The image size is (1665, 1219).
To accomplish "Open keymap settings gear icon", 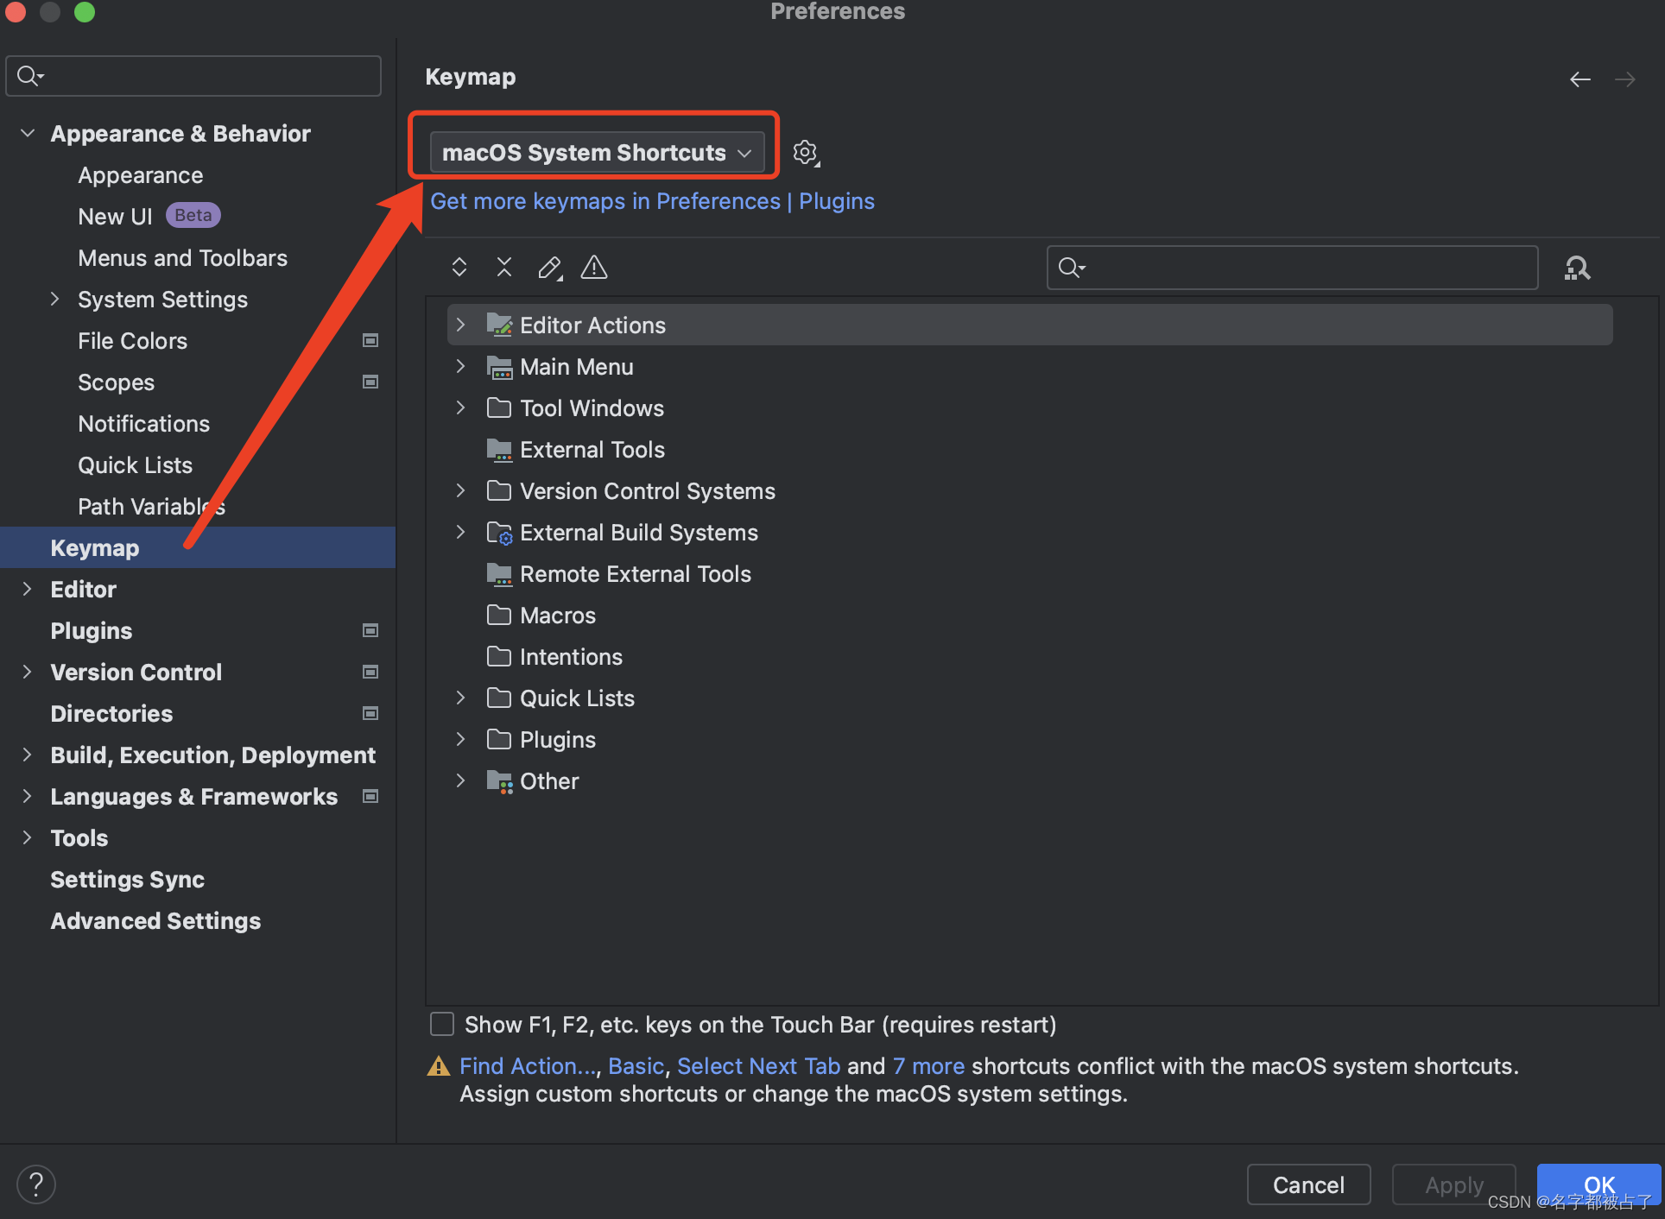I will point(805,152).
